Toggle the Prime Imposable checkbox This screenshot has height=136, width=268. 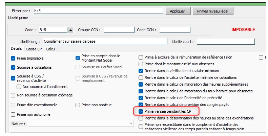pyautogui.click(x=13, y=59)
